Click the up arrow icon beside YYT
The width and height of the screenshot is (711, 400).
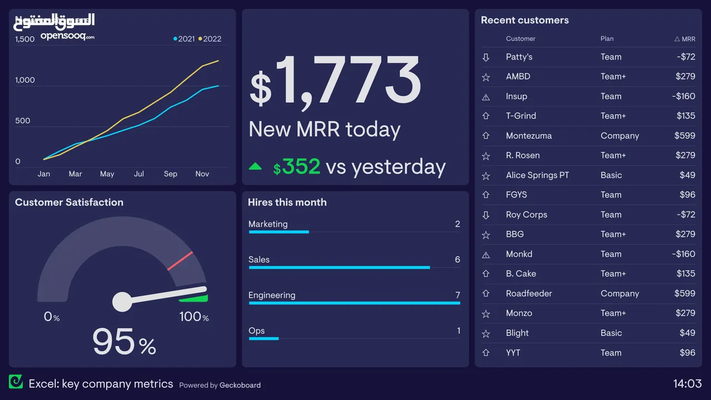[486, 353]
